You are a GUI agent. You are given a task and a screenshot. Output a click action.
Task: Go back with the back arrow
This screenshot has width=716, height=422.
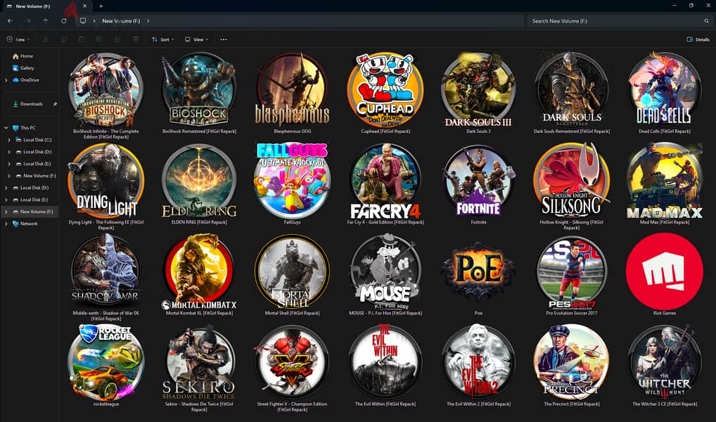(10, 21)
